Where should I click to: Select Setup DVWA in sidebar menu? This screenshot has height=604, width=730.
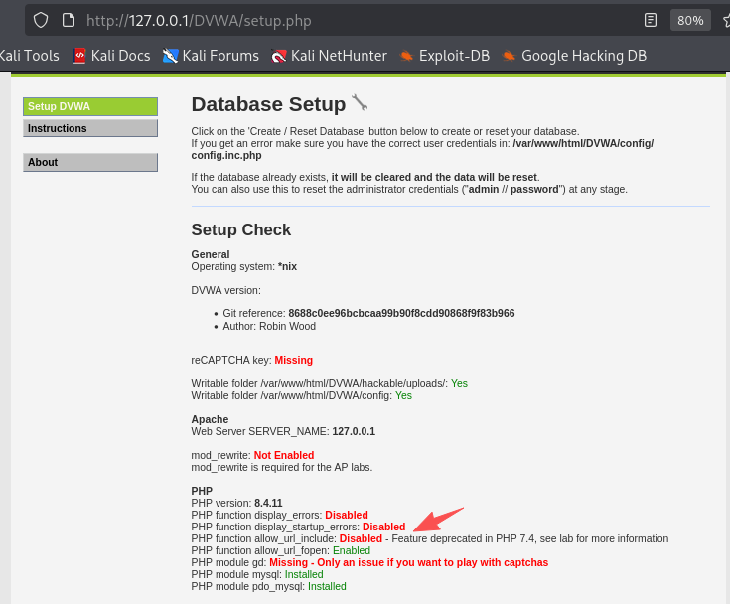(x=90, y=106)
